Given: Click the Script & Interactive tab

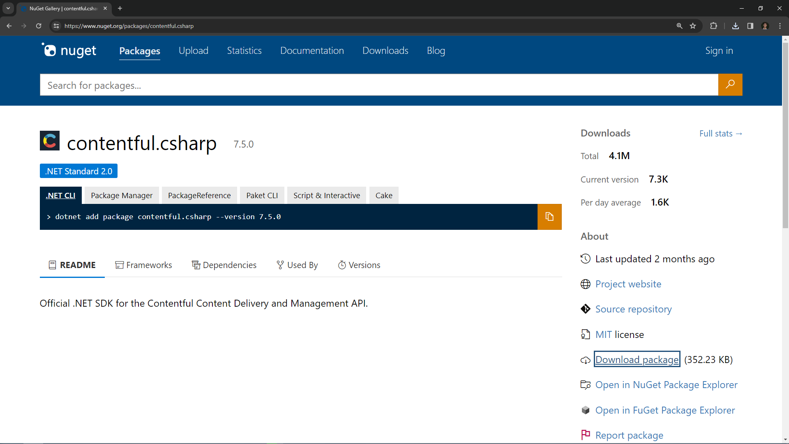Looking at the screenshot, I should pyautogui.click(x=327, y=195).
